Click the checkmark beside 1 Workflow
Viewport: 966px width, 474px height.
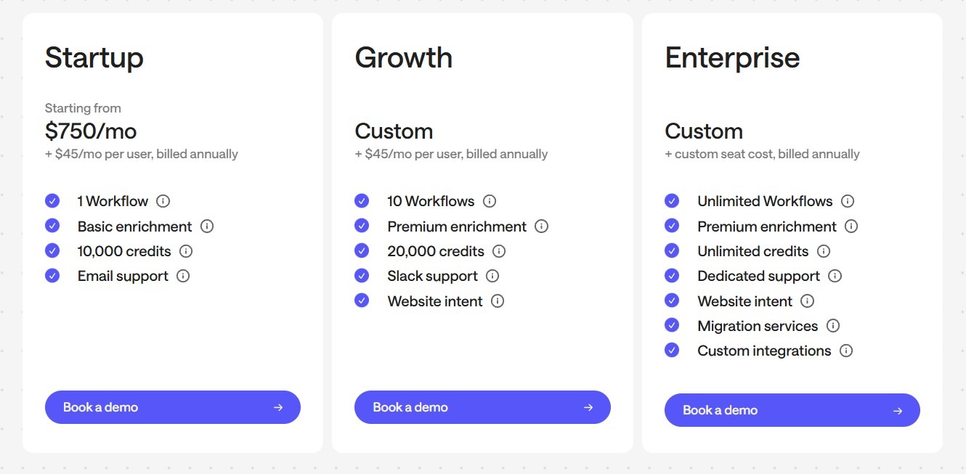(52, 201)
